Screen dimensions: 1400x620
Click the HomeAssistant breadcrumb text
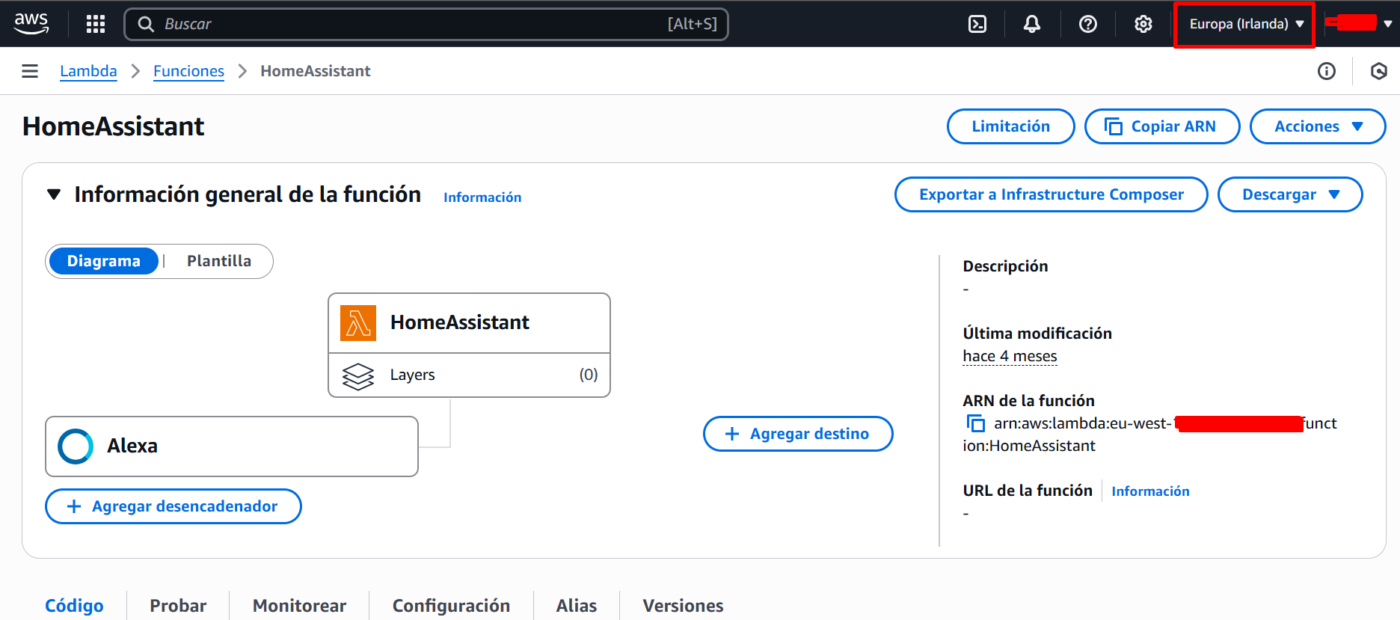(x=316, y=71)
